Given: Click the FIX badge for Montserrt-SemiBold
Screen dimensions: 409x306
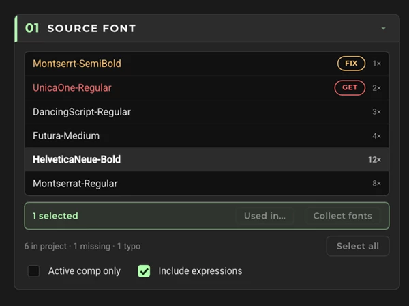Looking at the screenshot, I should click(x=351, y=64).
